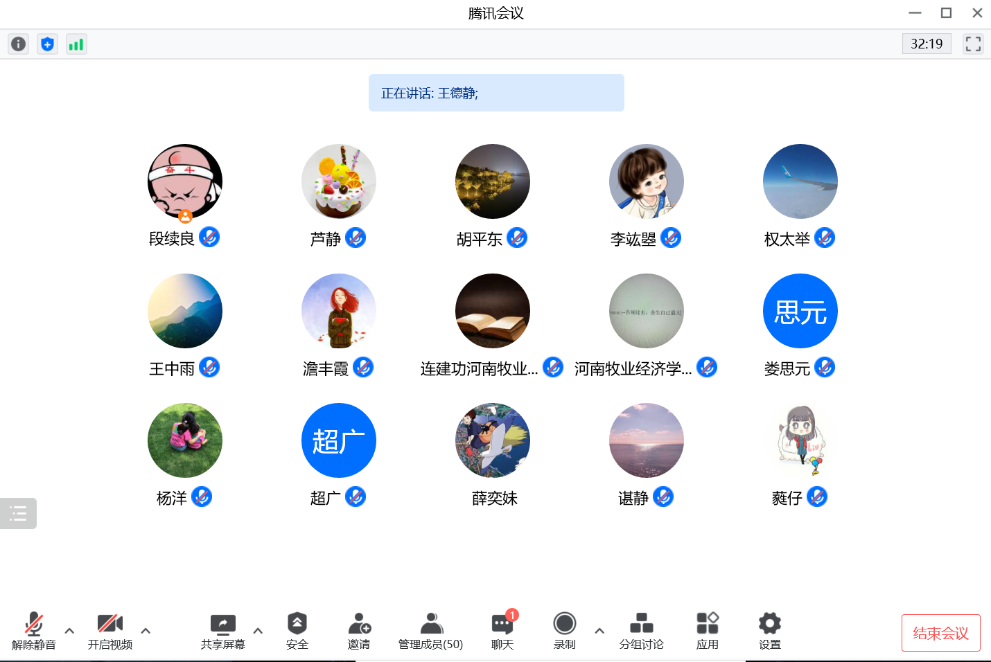Click the blue security shield icon
This screenshot has height=662, width=991.
pyautogui.click(x=47, y=44)
